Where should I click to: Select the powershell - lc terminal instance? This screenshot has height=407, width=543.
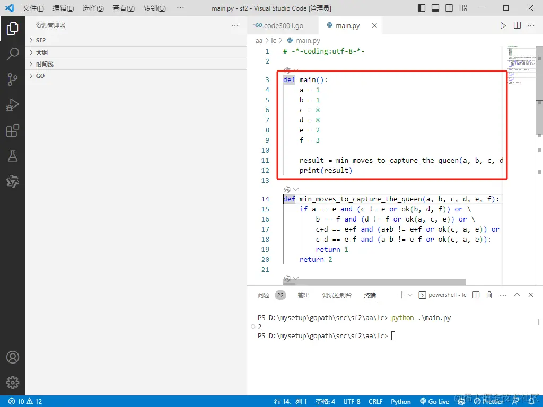pos(442,295)
